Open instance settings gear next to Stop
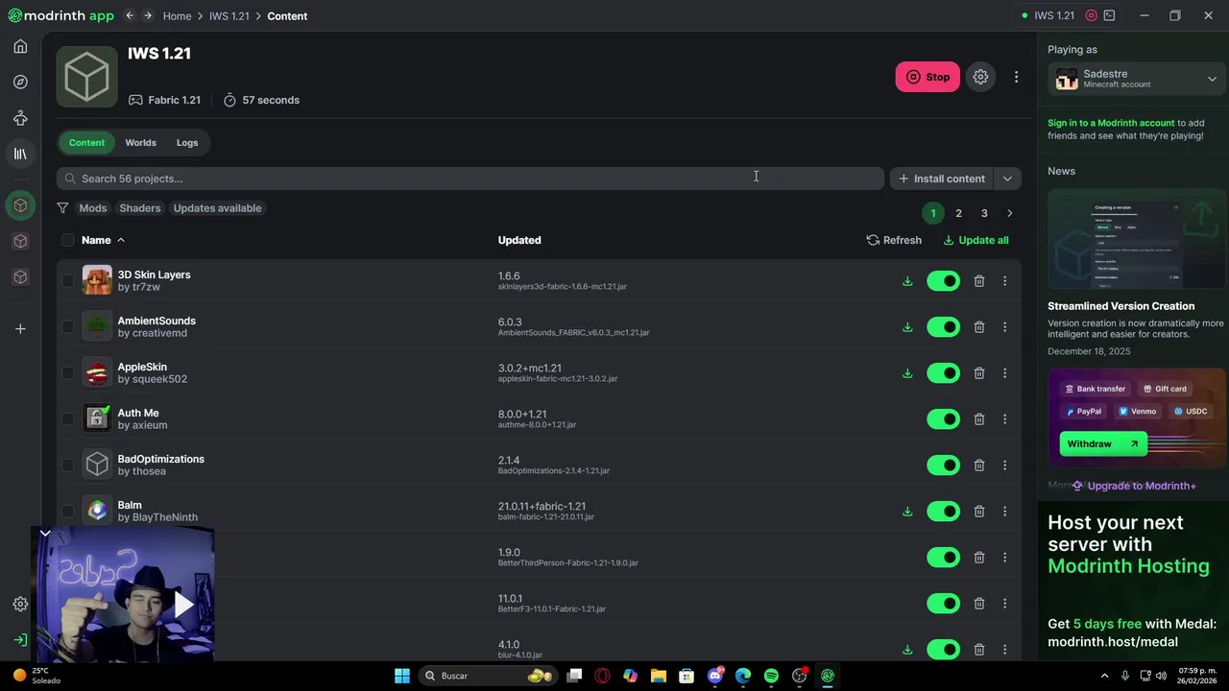Viewport: 1229px width, 691px height. (x=980, y=77)
